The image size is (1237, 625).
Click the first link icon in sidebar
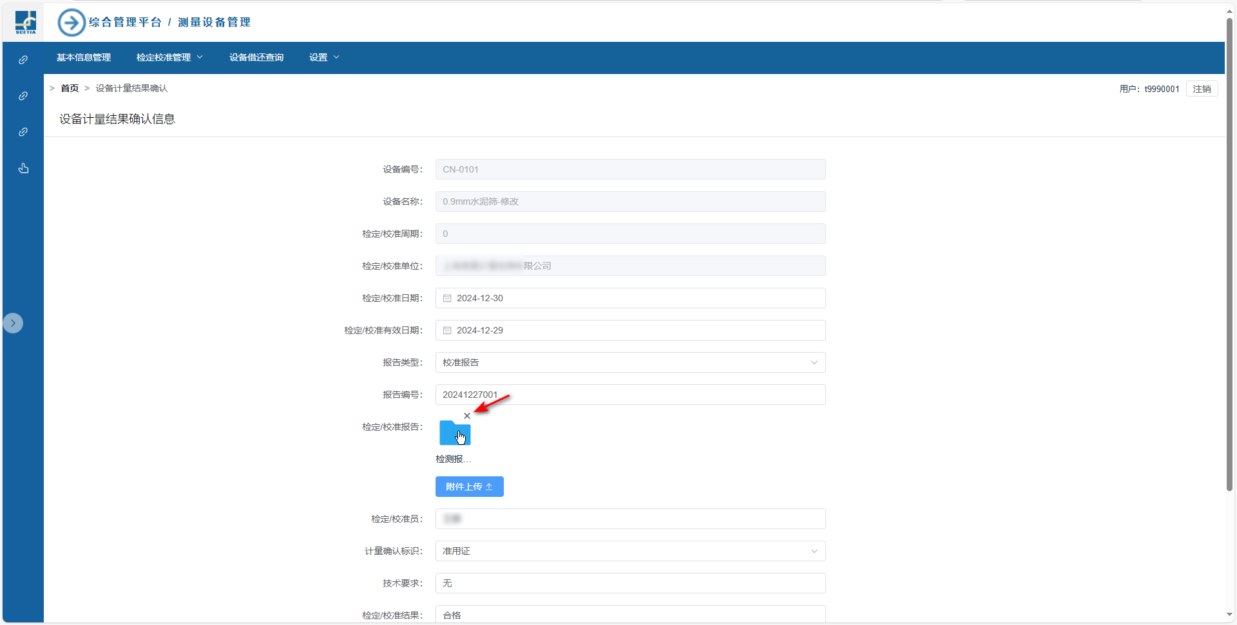(23, 60)
